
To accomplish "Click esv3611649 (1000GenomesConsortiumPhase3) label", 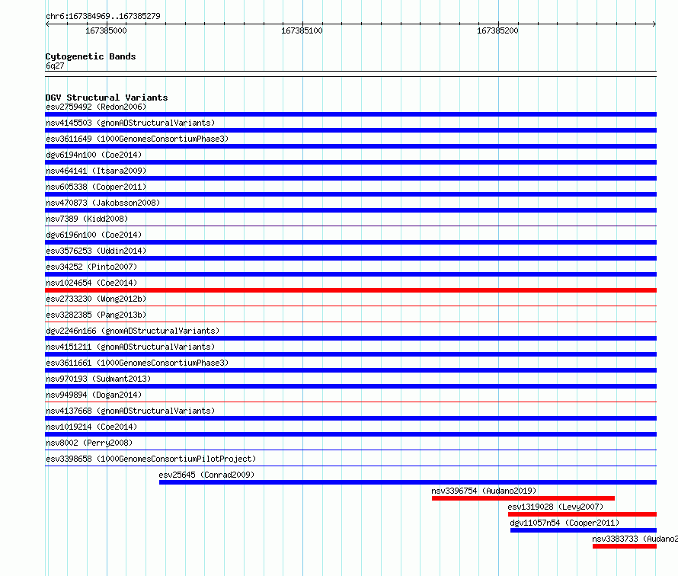I will (x=137, y=139).
